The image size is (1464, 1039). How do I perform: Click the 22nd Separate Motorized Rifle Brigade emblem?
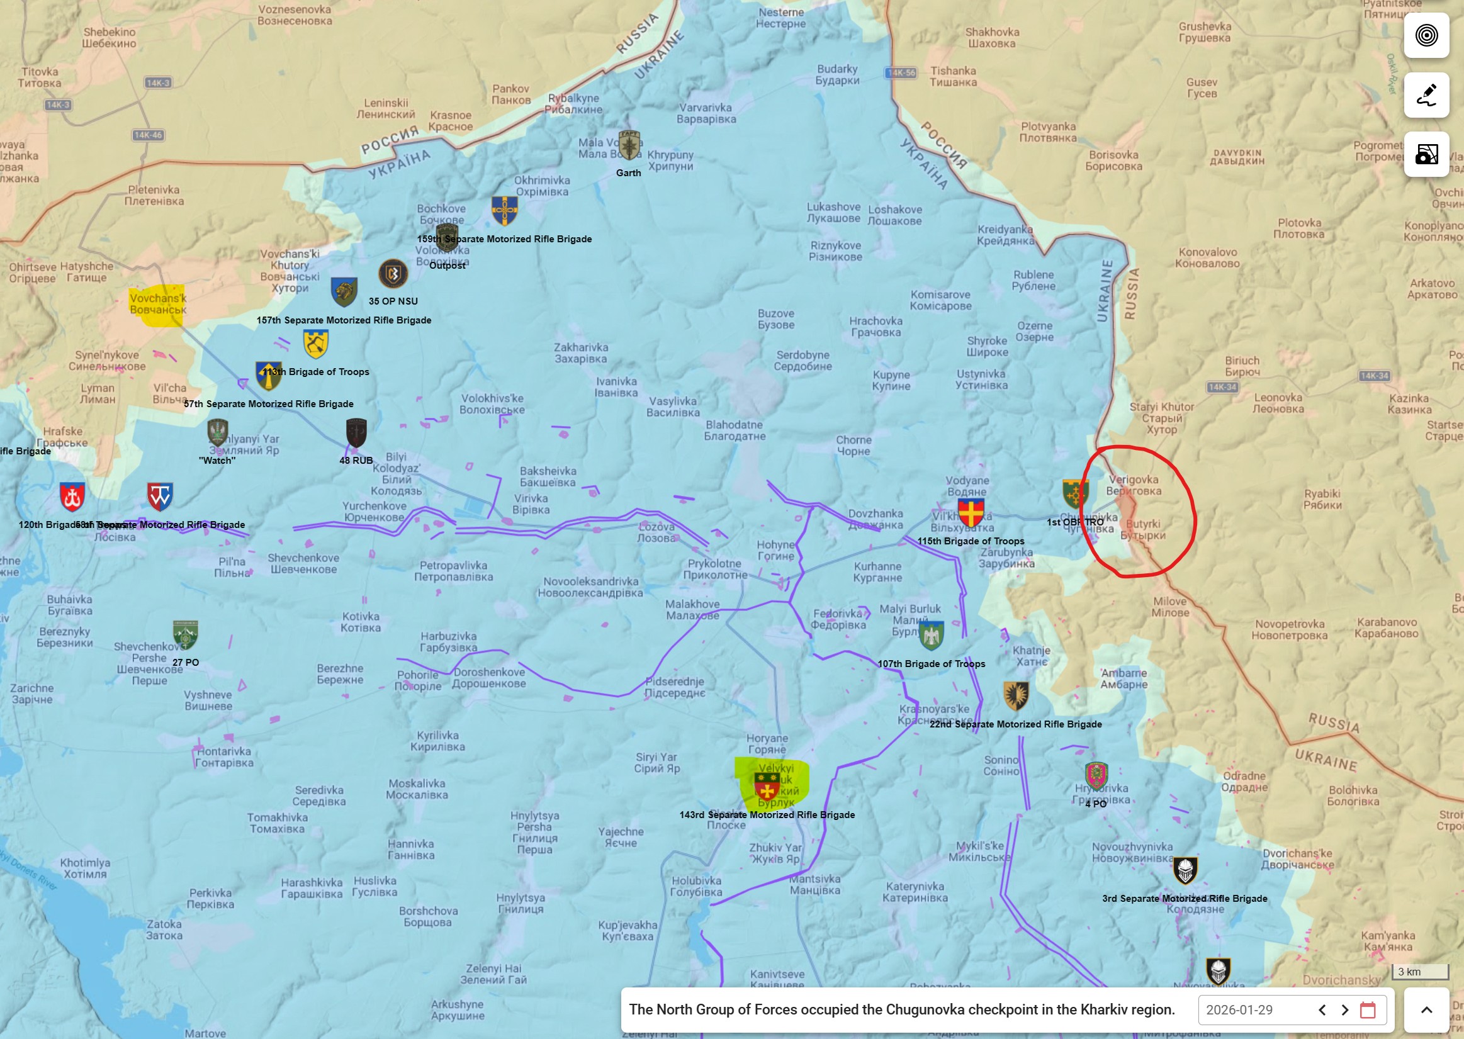click(1015, 695)
